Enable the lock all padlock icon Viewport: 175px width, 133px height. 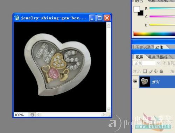point(161,71)
